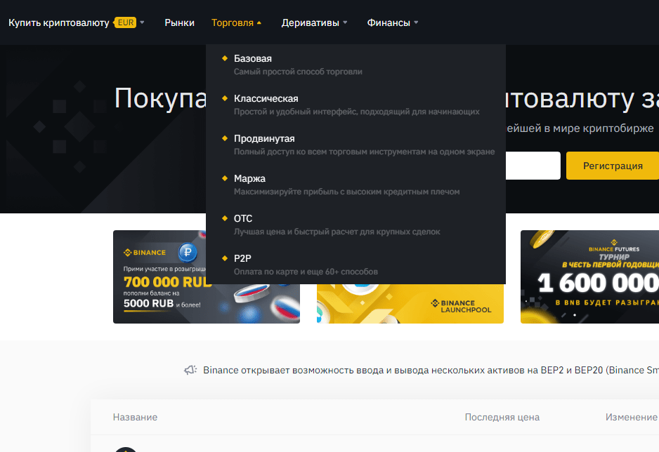Click diamond bullet beside Маржа
Screen dimensions: 659x452
pyautogui.click(x=225, y=178)
